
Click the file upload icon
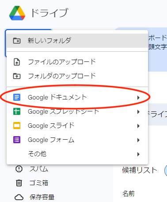click(x=17, y=62)
